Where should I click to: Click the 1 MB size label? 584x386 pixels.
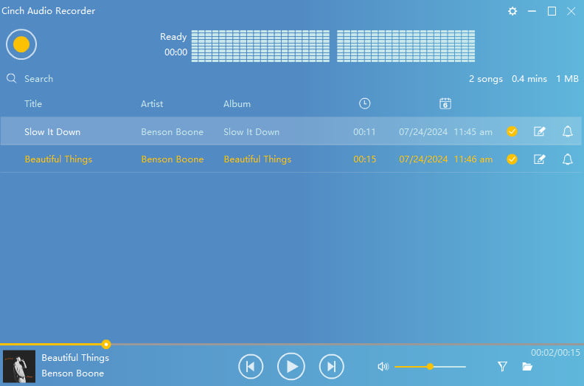click(x=567, y=79)
